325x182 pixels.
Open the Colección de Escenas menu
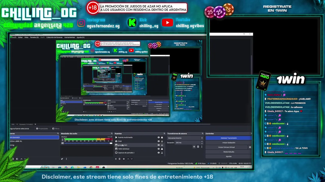pos(54,37)
